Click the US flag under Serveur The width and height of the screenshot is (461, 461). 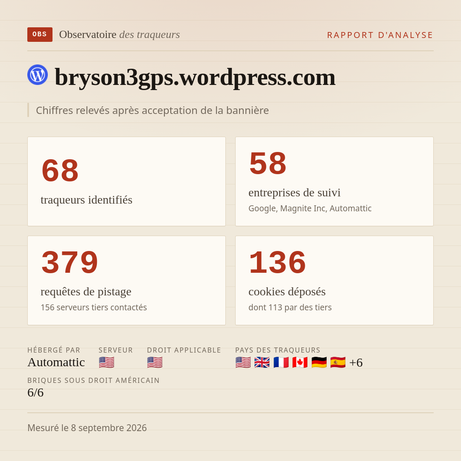pyautogui.click(x=106, y=362)
